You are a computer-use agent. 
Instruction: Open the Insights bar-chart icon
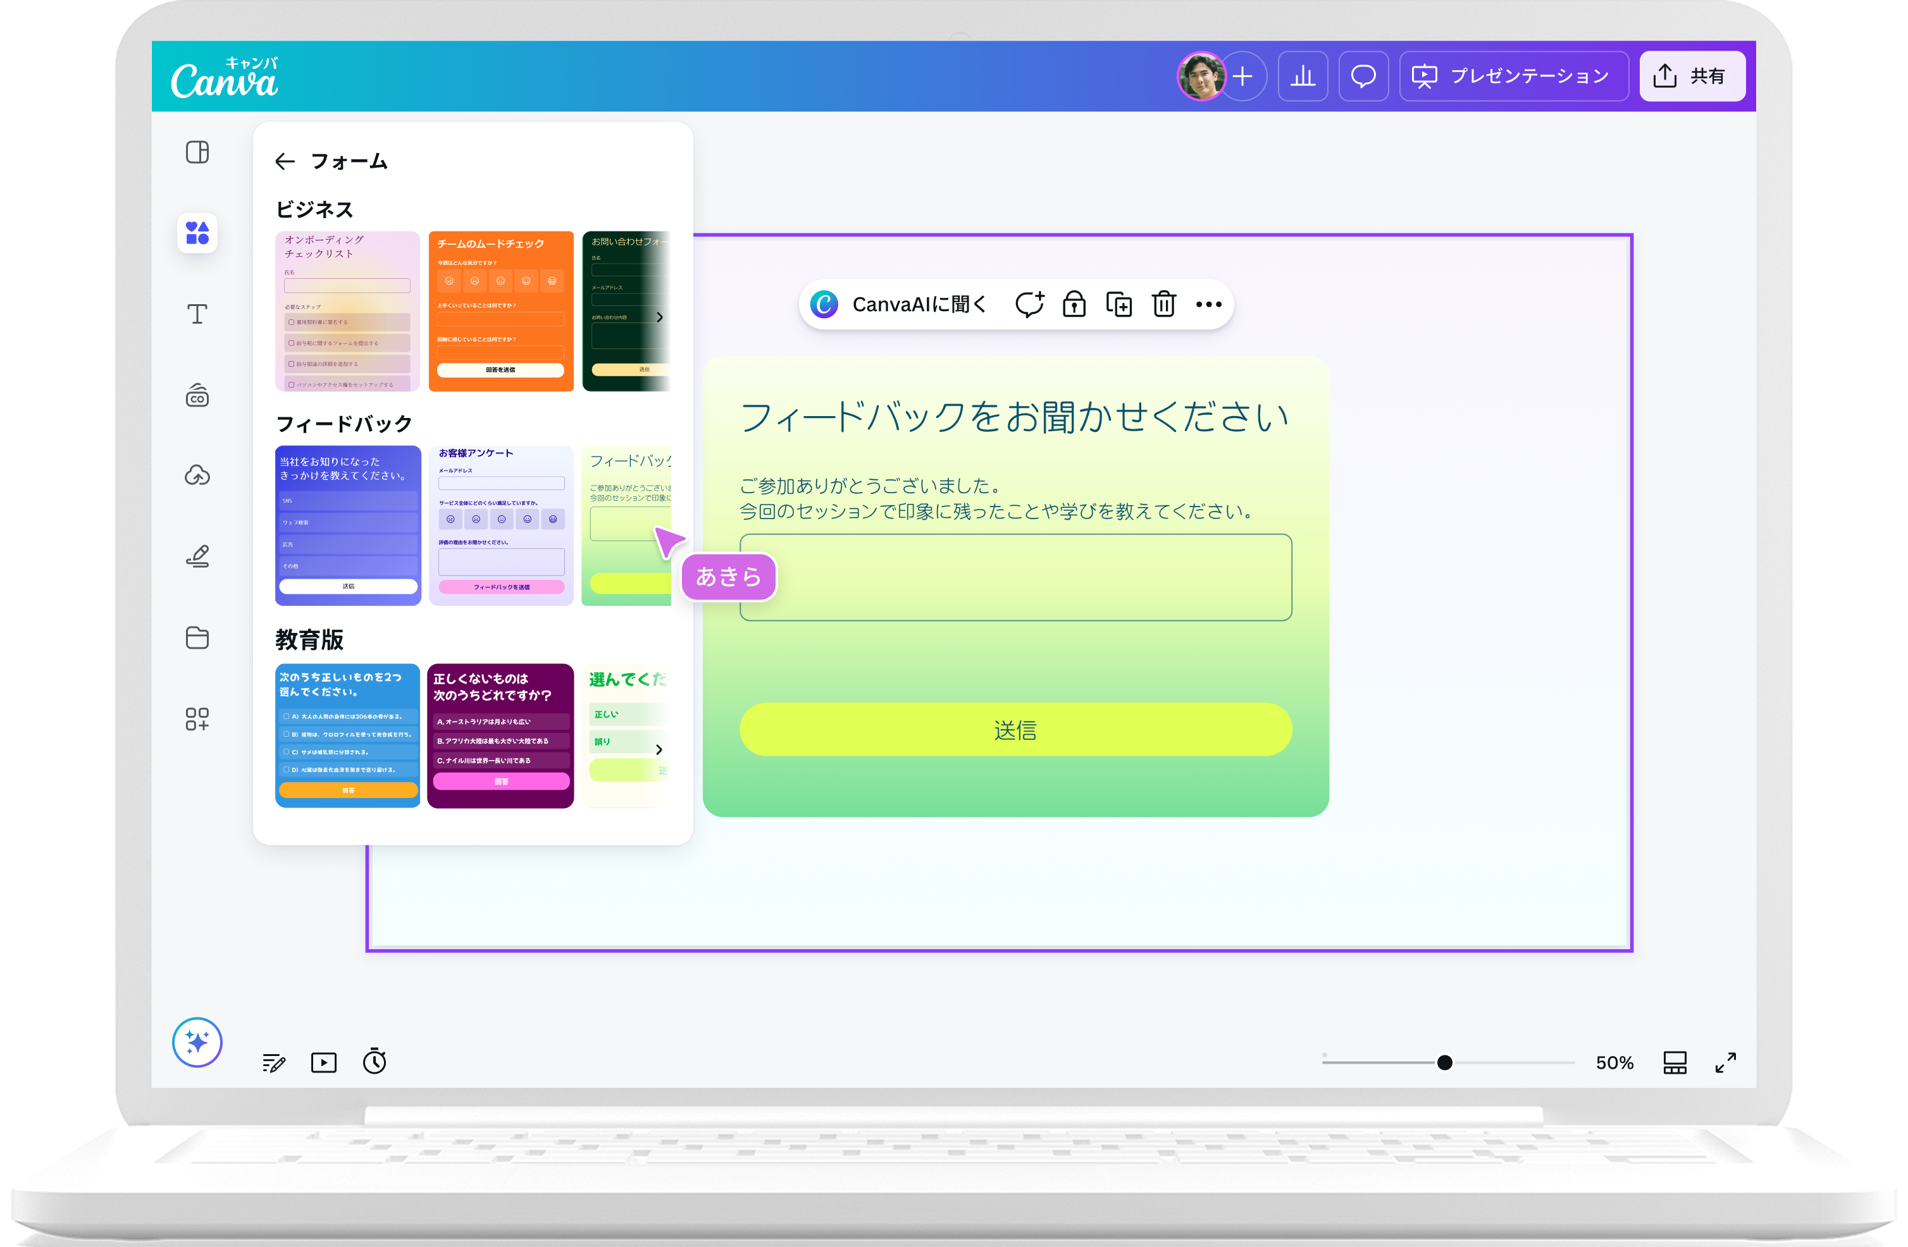[1303, 76]
